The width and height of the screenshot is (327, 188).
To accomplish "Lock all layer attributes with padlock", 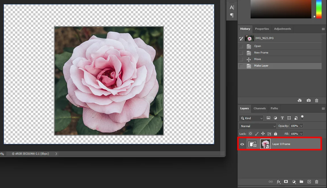I will 276,134.
